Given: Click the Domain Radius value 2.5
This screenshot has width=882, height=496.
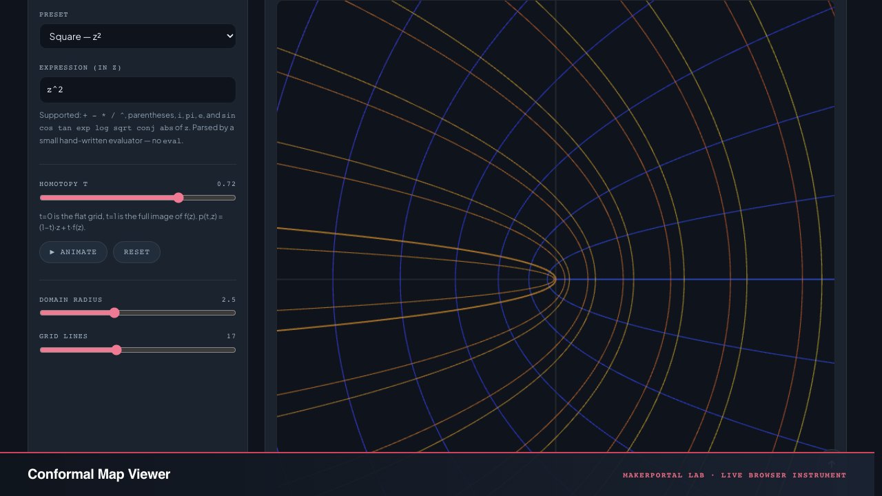Looking at the screenshot, I should click(229, 300).
